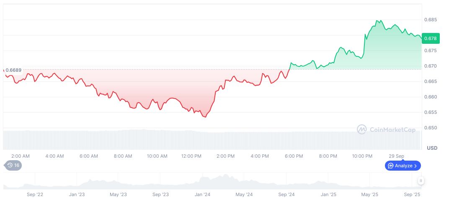Click Sep '22 on the range navigator
Image resolution: width=449 pixels, height=199 pixels.
click(35, 194)
